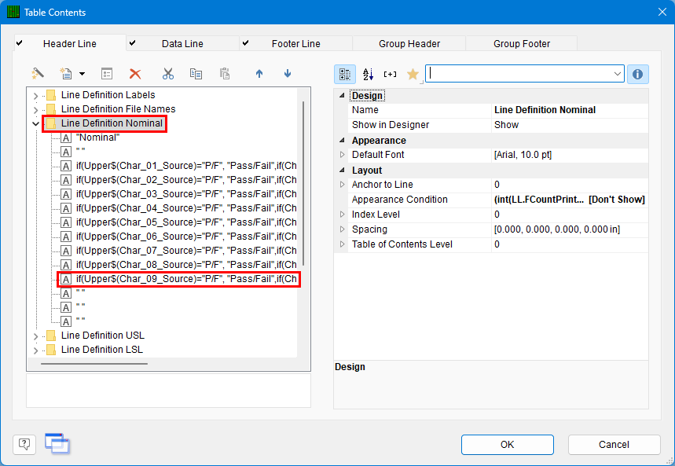The height and width of the screenshot is (466, 675).
Task: Select the Char_09_Source tree row
Action: tap(186, 279)
